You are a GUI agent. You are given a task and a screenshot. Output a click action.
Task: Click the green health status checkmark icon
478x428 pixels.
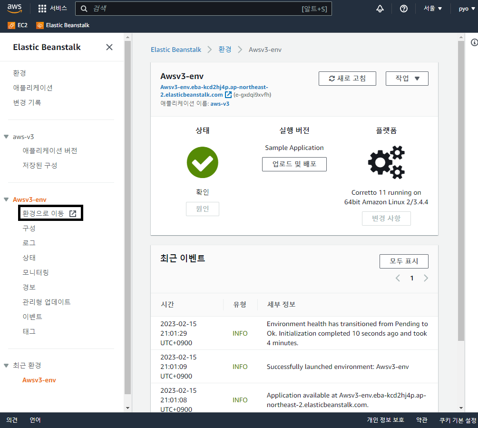pos(203,162)
